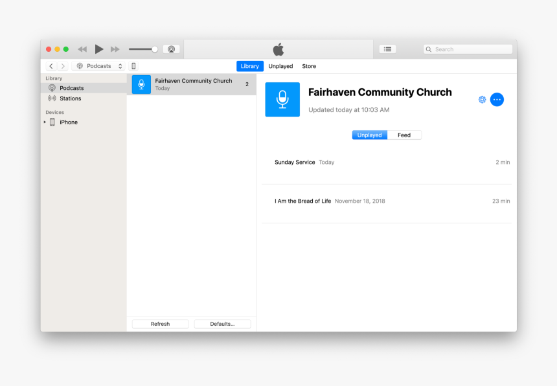Click the November 18, 2018 date

coord(360,201)
